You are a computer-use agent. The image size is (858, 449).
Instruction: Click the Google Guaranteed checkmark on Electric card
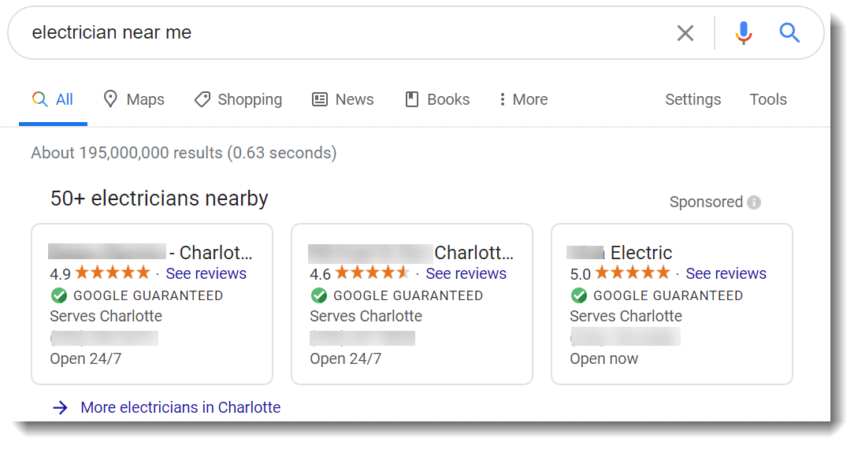point(579,295)
